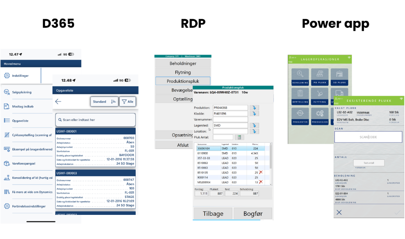Select Beholdninger in RDP menu
Viewport: 405px width, 239px height.
click(x=183, y=63)
